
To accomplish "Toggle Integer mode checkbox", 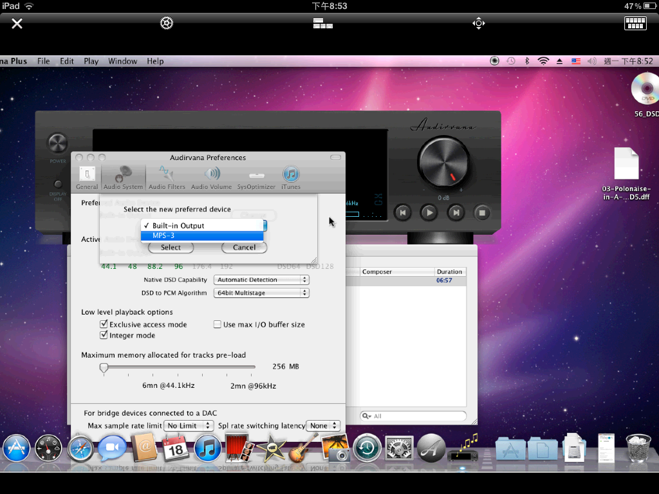I will tap(104, 334).
